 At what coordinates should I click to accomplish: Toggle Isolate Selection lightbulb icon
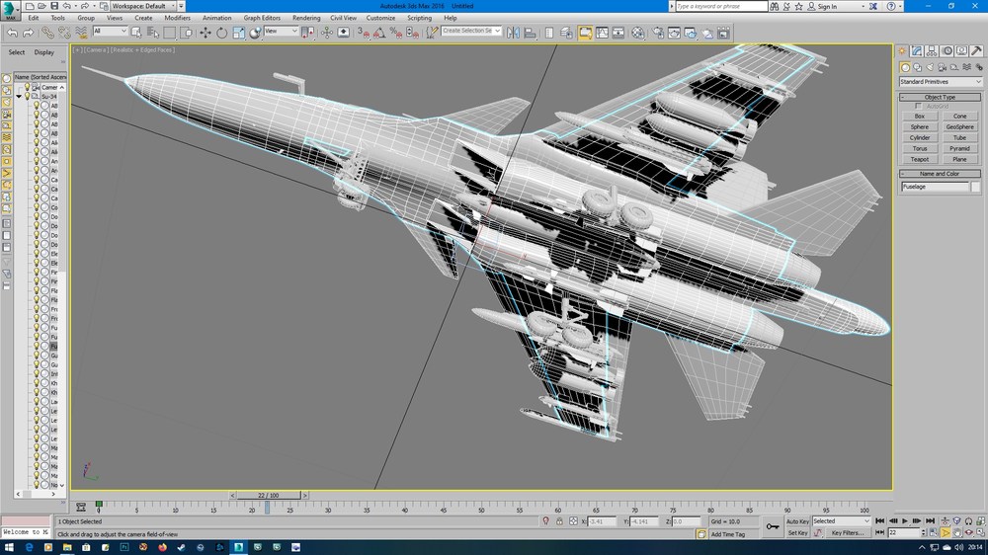pyautogui.click(x=545, y=521)
